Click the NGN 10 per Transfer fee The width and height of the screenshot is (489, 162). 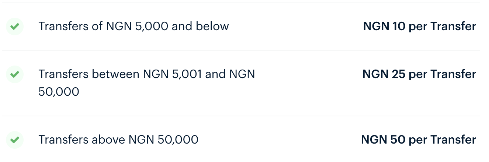pyautogui.click(x=420, y=27)
